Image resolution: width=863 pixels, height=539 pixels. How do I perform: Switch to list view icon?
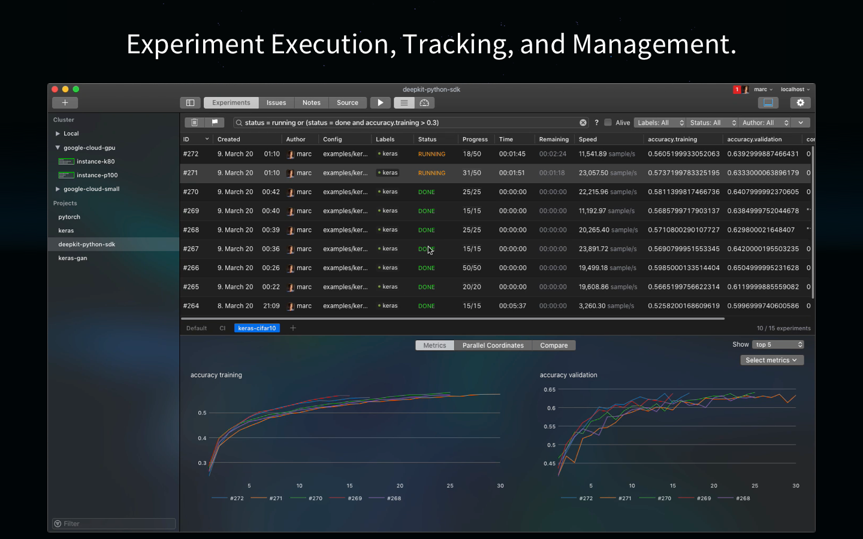click(404, 102)
